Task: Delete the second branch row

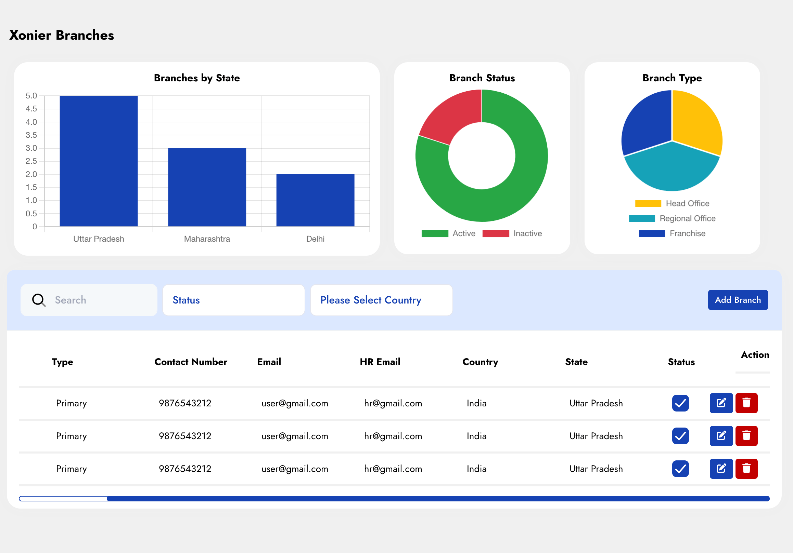Action: pos(746,436)
